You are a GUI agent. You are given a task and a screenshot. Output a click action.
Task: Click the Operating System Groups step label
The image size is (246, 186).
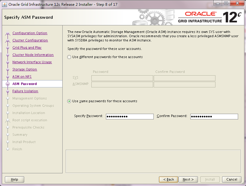click(33, 105)
